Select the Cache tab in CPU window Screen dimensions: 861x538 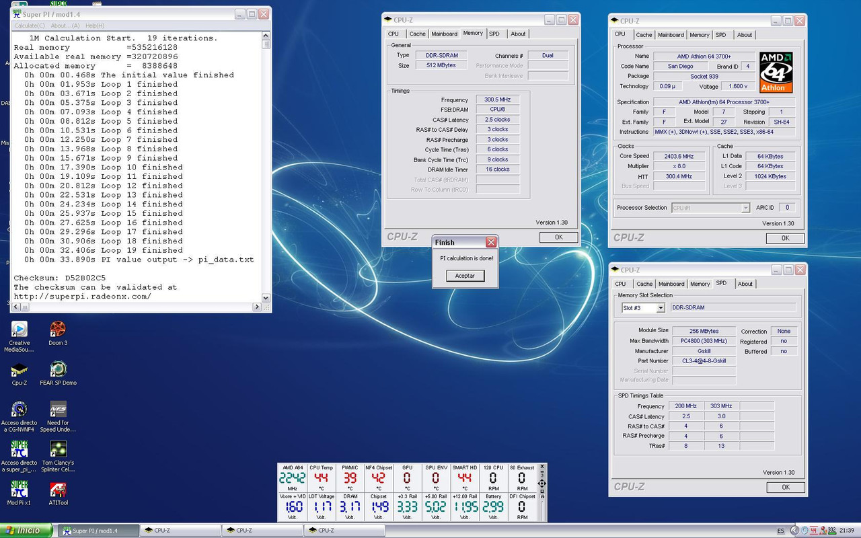(x=644, y=35)
